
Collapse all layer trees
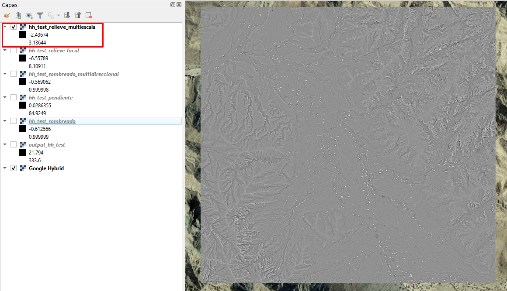point(77,15)
